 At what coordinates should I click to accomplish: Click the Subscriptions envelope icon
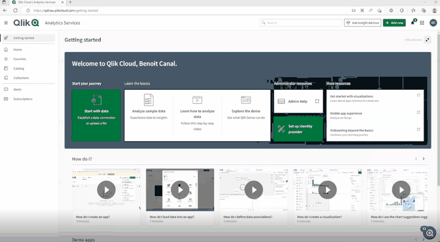(6, 99)
